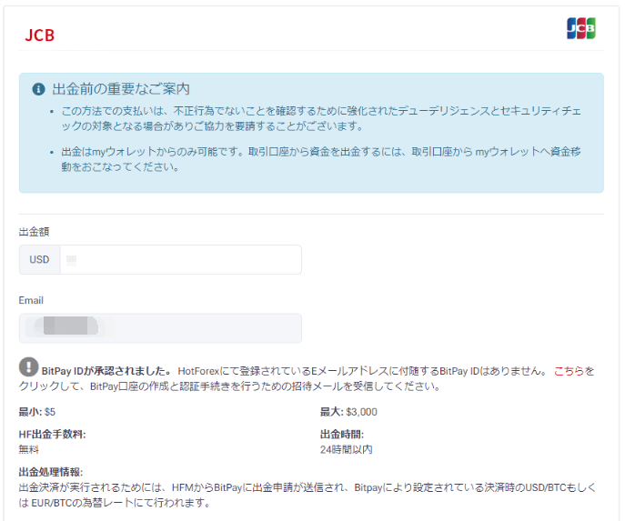Click the JCB card logo icon
Screen dimensions: 625x521
[580, 29]
